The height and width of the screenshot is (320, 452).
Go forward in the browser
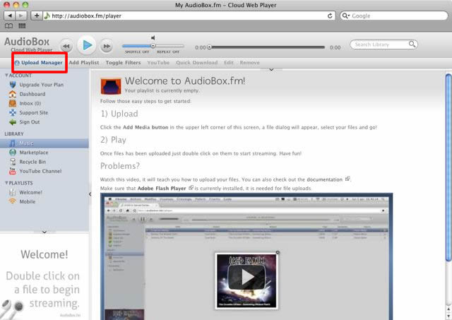click(21, 16)
